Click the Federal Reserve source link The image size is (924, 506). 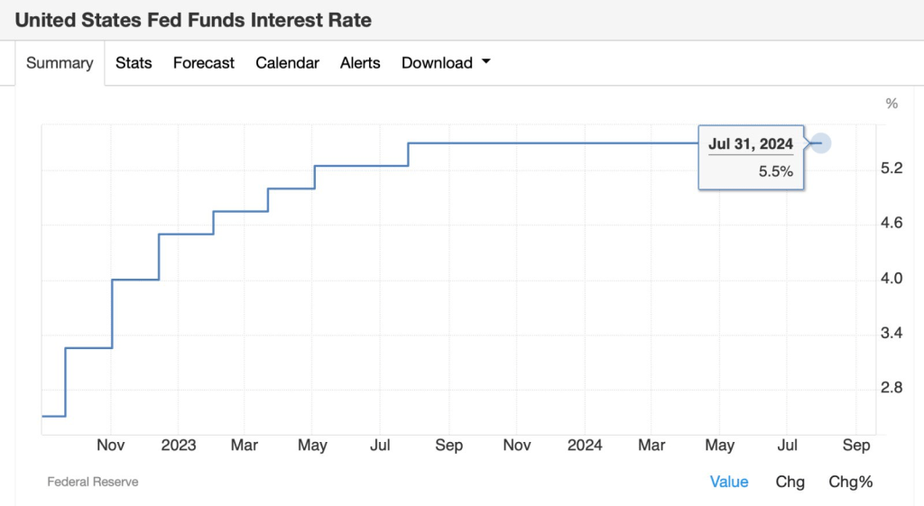93,482
